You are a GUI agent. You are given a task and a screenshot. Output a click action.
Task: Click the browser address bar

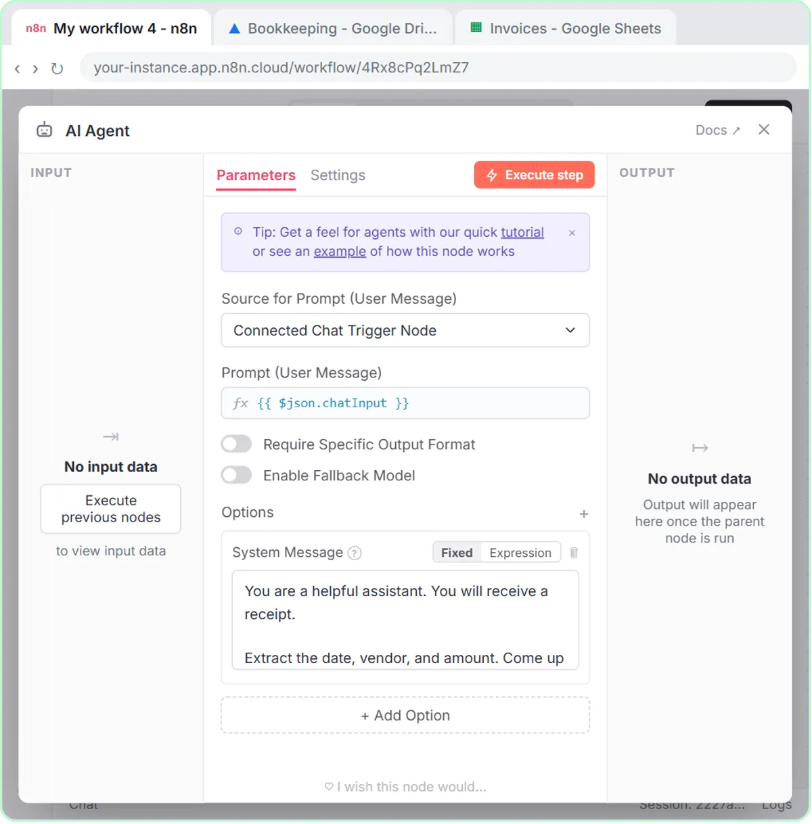[438, 68]
